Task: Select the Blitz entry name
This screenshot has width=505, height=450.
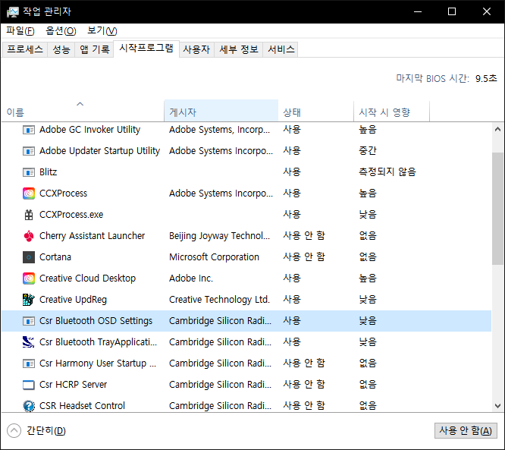Action: pos(49,172)
